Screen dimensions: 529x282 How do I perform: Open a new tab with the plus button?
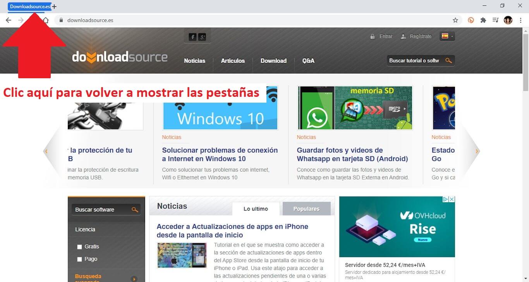click(x=54, y=7)
